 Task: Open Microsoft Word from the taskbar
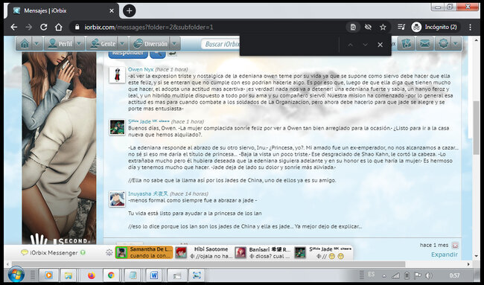[x=153, y=275]
